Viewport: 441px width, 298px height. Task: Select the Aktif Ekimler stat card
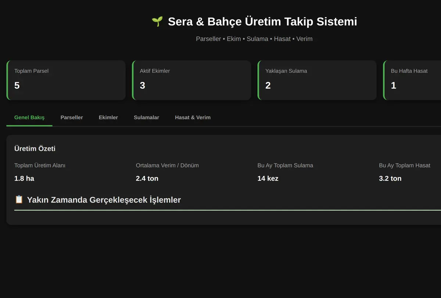click(191, 80)
